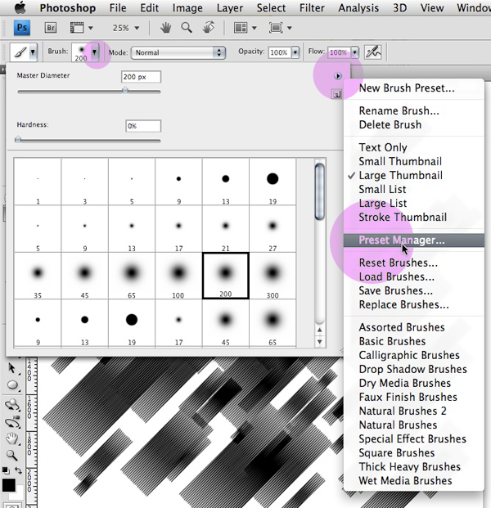491x508 pixels.
Task: Select the Hand tool in the toolbox
Action: pyautogui.click(x=12, y=438)
